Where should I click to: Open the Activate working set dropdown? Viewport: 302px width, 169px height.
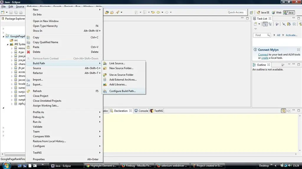click(291, 35)
